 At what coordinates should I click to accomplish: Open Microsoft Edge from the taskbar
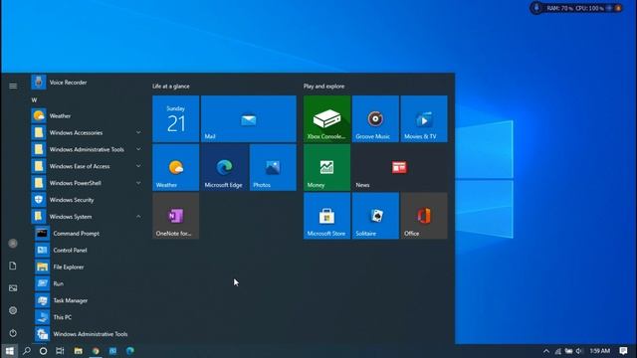coord(130,351)
